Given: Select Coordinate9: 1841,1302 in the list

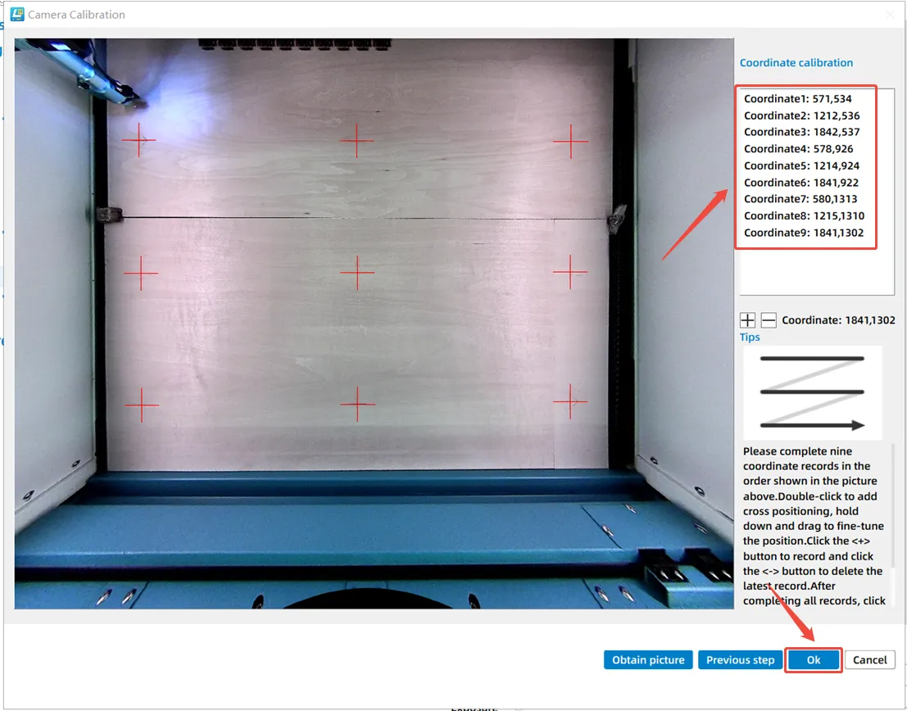Looking at the screenshot, I should (803, 233).
